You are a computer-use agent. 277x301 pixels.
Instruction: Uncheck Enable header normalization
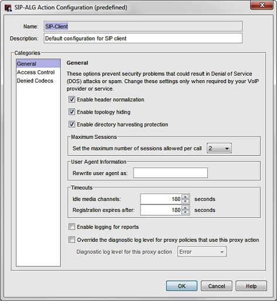pyautogui.click(x=71, y=100)
